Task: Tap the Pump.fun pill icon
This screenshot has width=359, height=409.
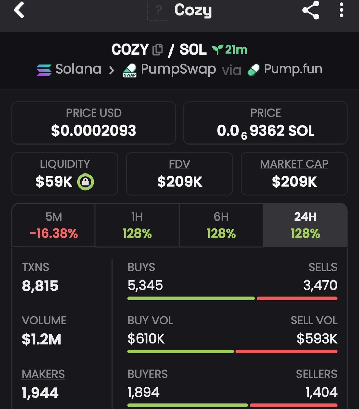Action: 253,70
